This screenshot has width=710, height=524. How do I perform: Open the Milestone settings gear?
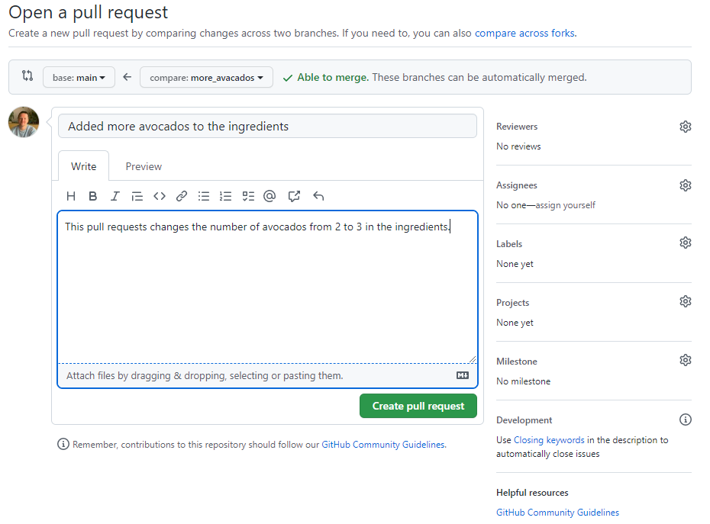685,359
